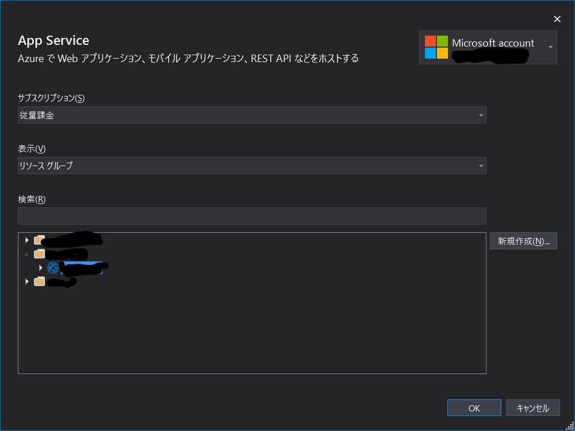Select the web app globe icon

(x=53, y=268)
